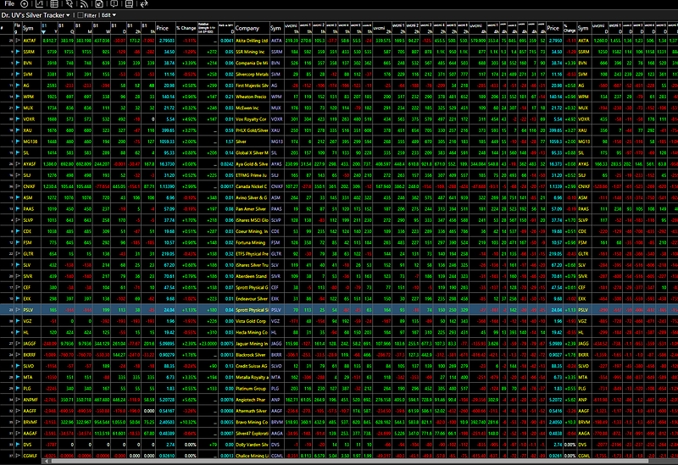The width and height of the screenshot is (678, 465).
Task: Open the alert speech-bubble icon
Action: coord(114,4)
